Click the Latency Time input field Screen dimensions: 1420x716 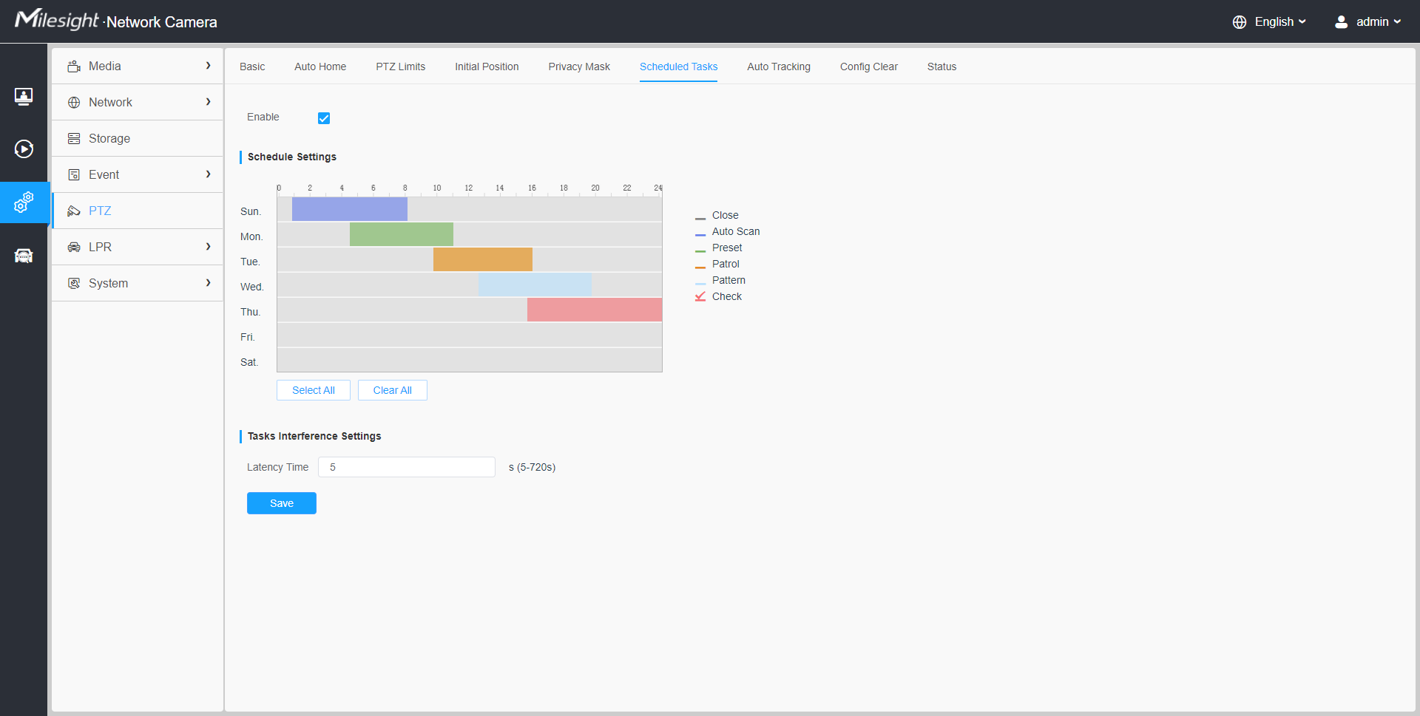[x=406, y=467]
